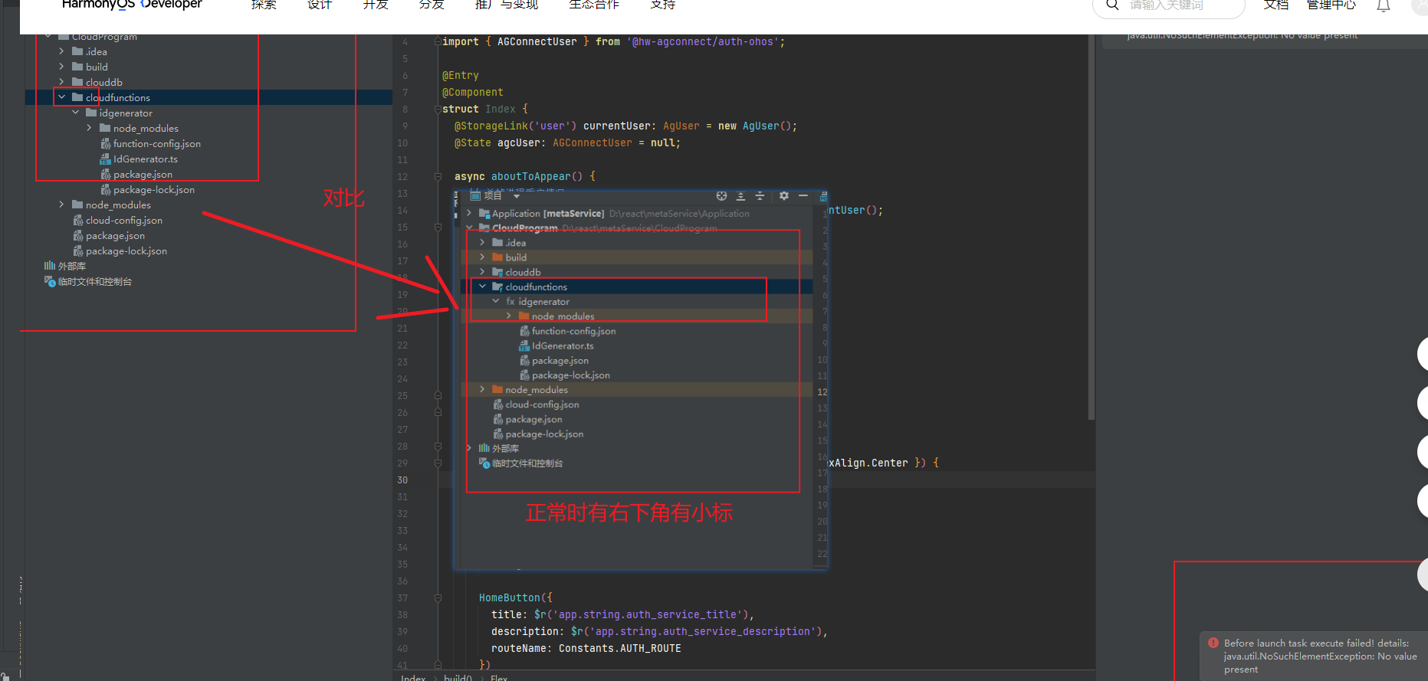The height and width of the screenshot is (681, 1428).
Task: Open the 生态合作 menu in site header
Action: 594,5
